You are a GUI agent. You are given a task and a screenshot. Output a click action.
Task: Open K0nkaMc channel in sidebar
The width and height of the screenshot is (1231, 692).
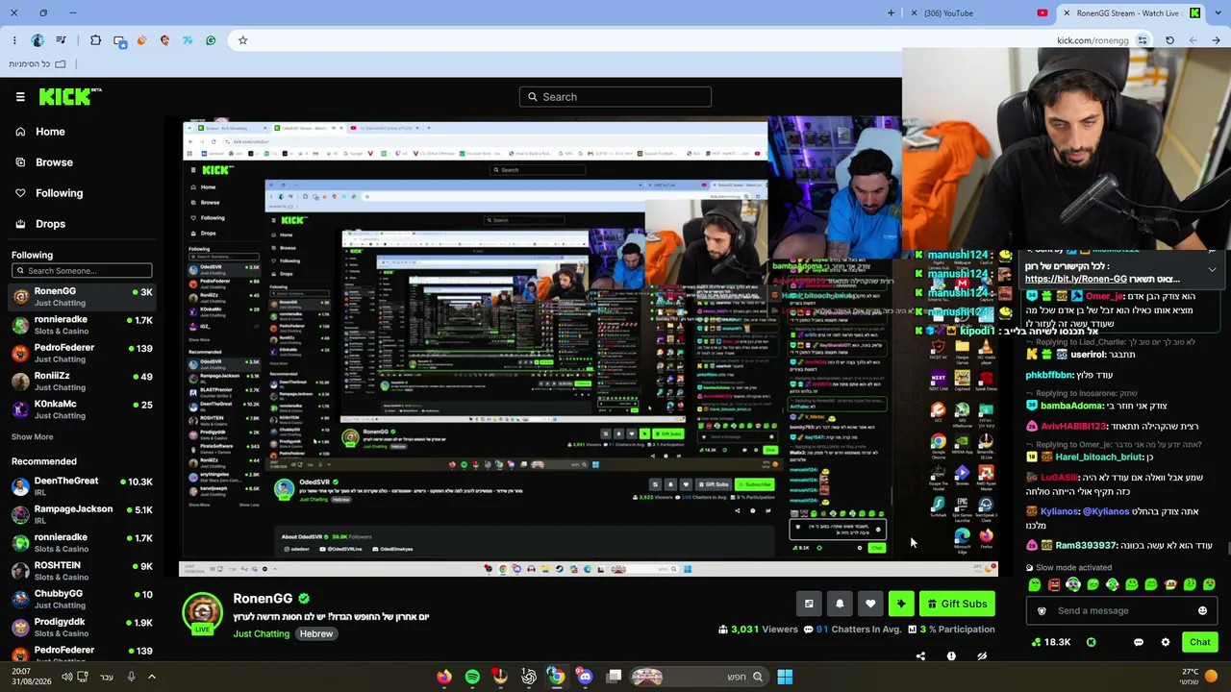(x=82, y=409)
